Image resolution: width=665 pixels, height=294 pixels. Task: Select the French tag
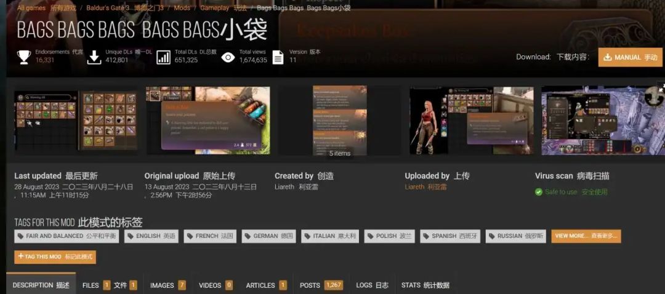point(210,236)
